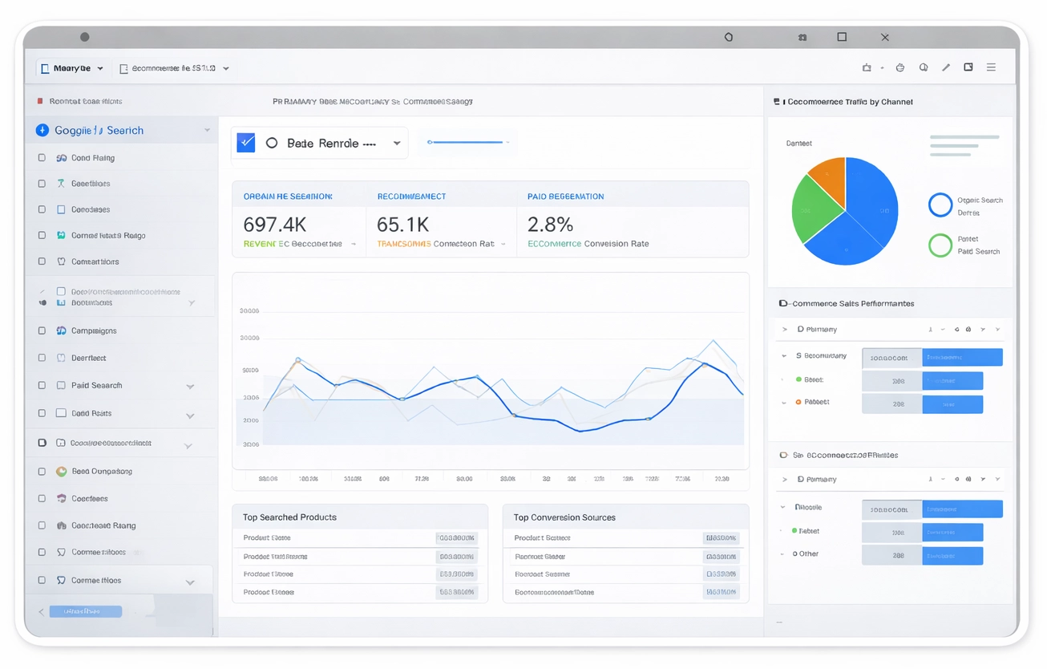Open the pencil annotation tool in the toolbar
The height and width of the screenshot is (669, 1047).
tap(946, 67)
